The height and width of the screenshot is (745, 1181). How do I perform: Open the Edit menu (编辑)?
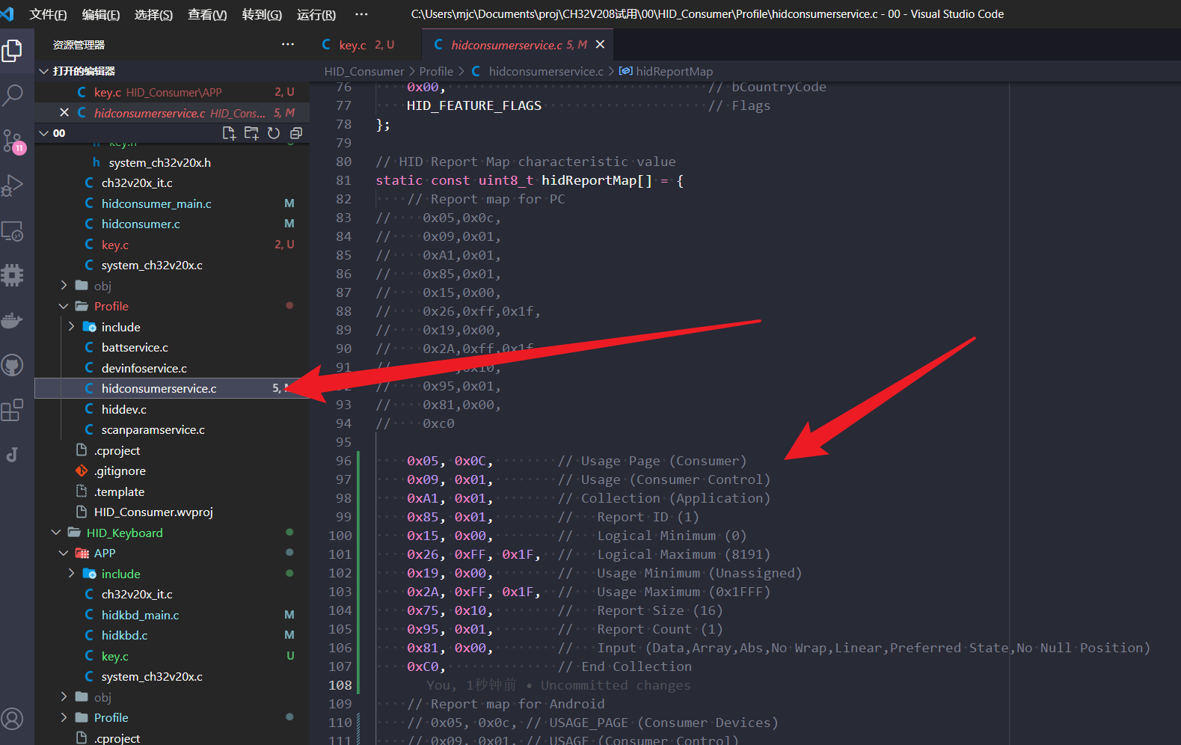(x=101, y=14)
